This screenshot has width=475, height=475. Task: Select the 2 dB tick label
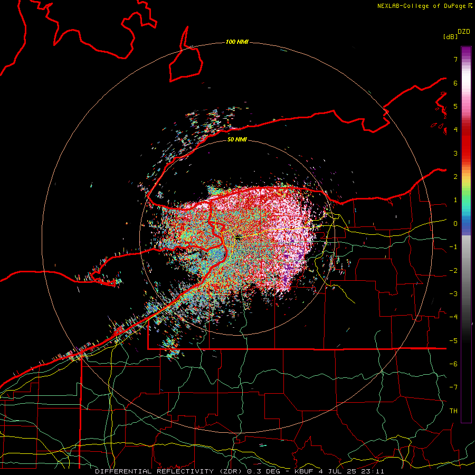455,177
